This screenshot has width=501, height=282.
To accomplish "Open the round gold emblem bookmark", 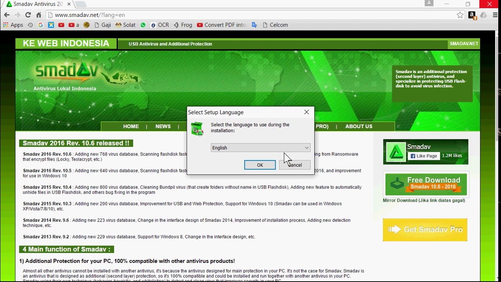I will click(x=87, y=25).
